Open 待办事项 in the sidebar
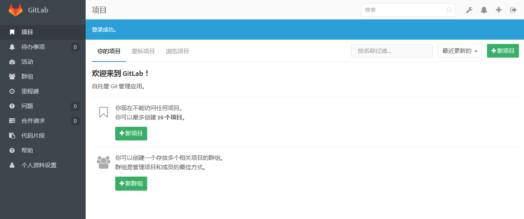Screen dimensions: 524x219 point(43,47)
